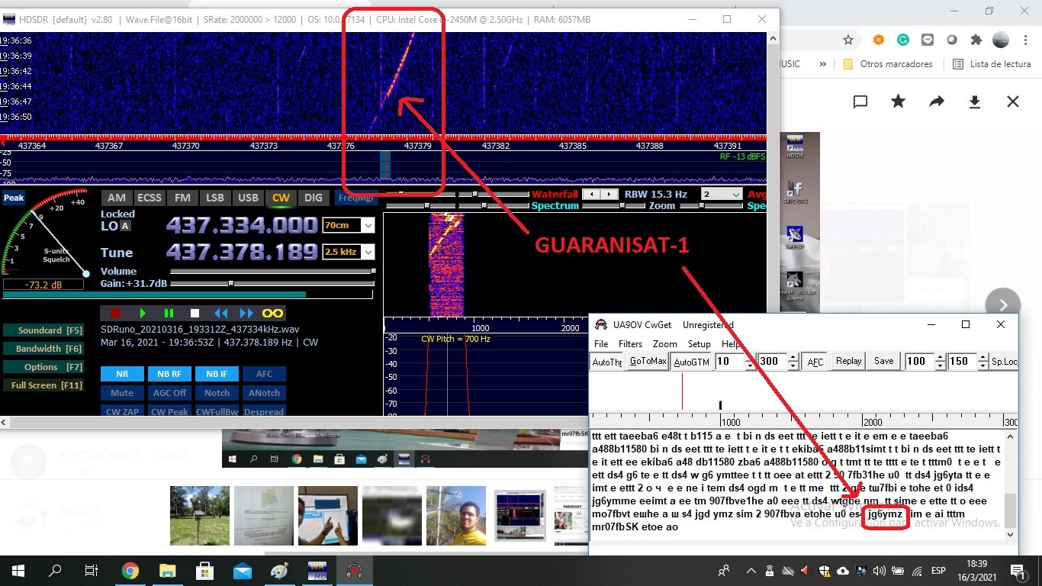Select AM demodulation mode

116,198
